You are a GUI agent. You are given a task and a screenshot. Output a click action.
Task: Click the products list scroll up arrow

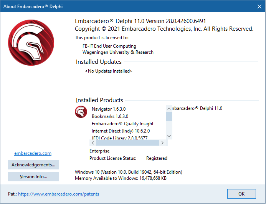click(169, 109)
